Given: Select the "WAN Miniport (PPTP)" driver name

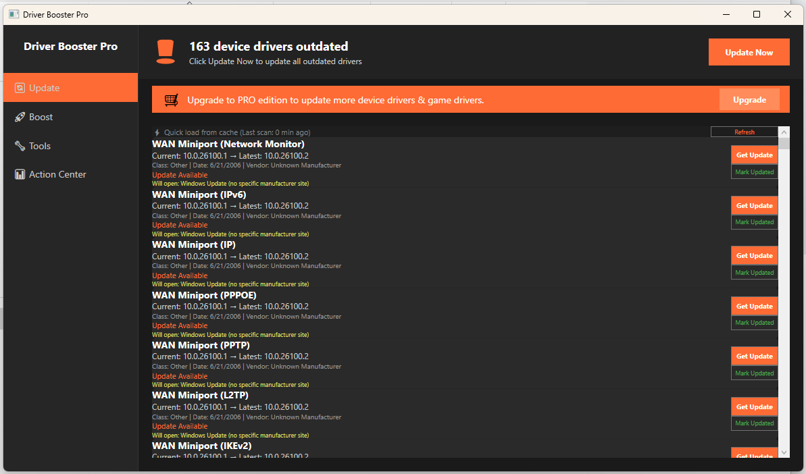Looking at the screenshot, I should (201, 346).
